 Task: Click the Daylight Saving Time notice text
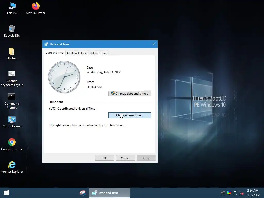pyautogui.click(x=87, y=125)
